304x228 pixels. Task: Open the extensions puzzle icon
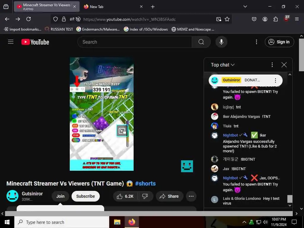275,19
